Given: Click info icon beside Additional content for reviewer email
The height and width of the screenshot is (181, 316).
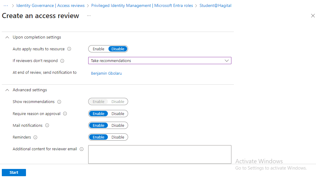Looking at the screenshot, I should [82, 149].
